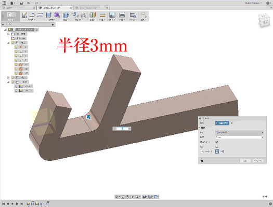The height and width of the screenshot is (207, 273).
Task: Open the Assemble menu label dropdown
Action: (79, 20)
